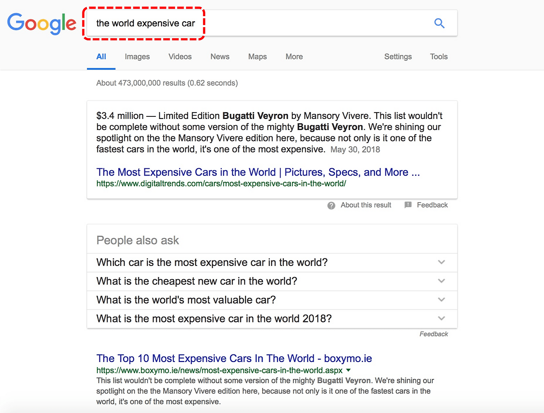The image size is (544, 413).
Task: Expand the boxymo.ie URL dropdown arrow
Action: [348, 370]
